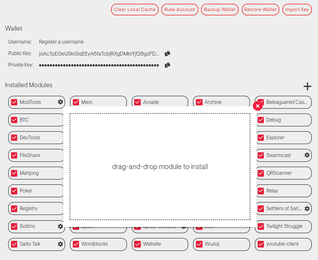This screenshot has height=260, width=318.
Task: Open Settlers of Saitoa settings gear
Action: (307, 208)
